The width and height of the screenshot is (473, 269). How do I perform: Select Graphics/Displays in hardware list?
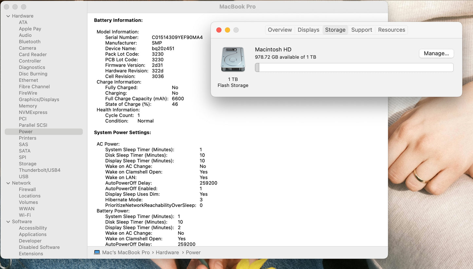pyautogui.click(x=39, y=99)
